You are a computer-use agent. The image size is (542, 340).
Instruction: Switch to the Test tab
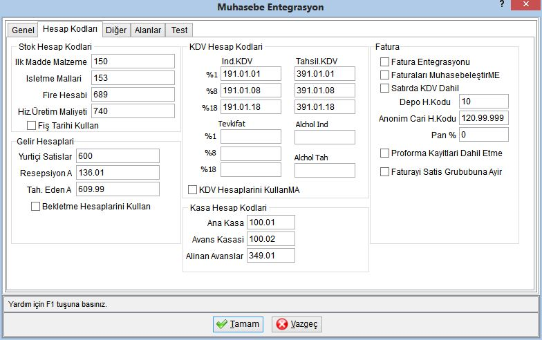click(179, 30)
